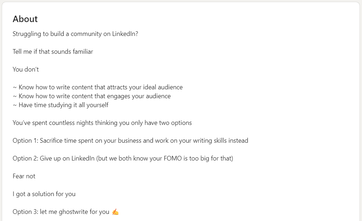Viewport: 362px width, 221px height.
Task: Click the 'Fear not' line
Action: pos(24,176)
